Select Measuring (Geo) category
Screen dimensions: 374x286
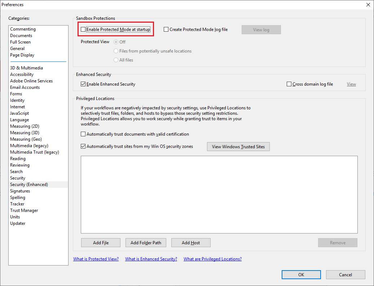(x=38, y=139)
